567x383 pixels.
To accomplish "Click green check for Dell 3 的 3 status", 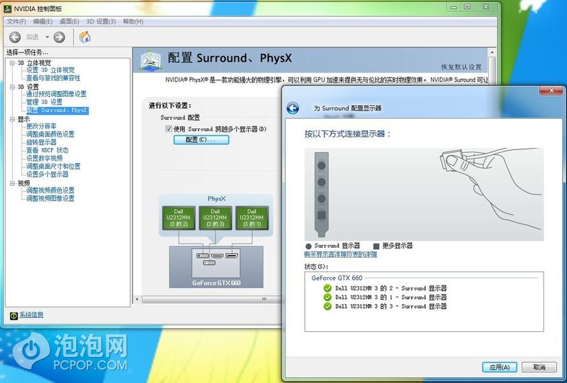I will pos(327,307).
